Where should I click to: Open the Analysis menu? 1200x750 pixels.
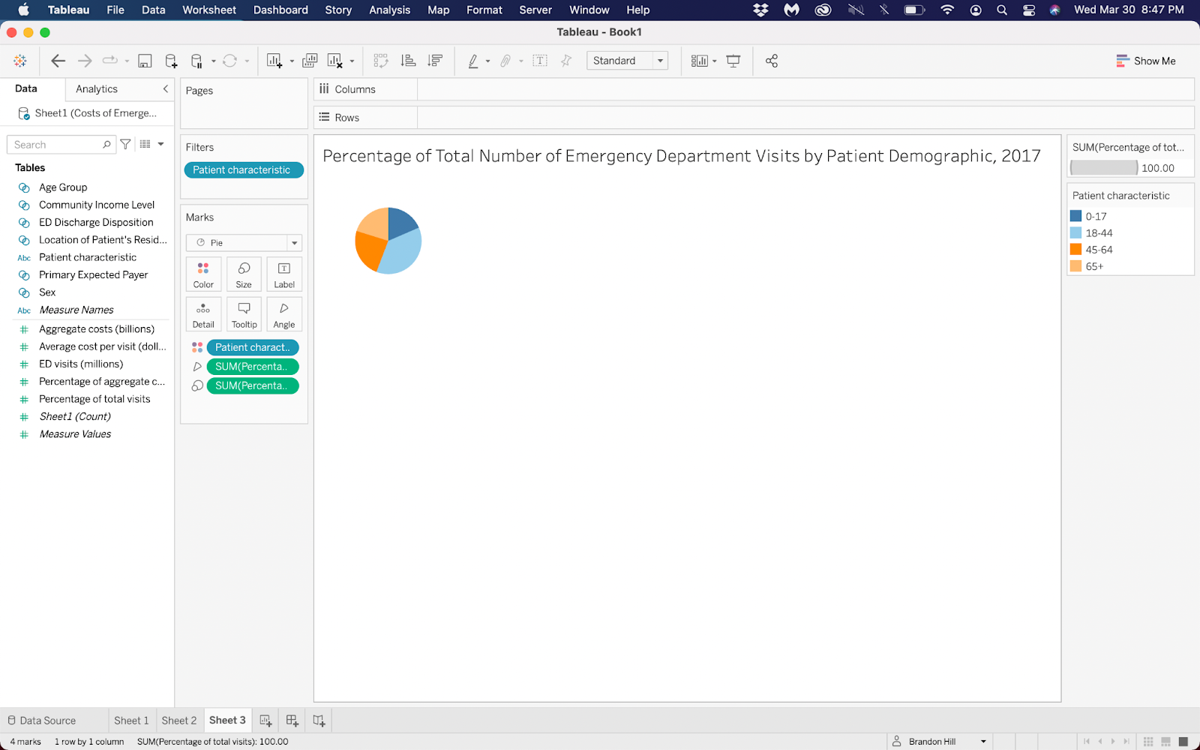(389, 10)
